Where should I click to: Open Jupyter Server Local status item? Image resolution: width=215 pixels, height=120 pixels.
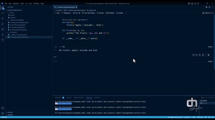[175, 117]
